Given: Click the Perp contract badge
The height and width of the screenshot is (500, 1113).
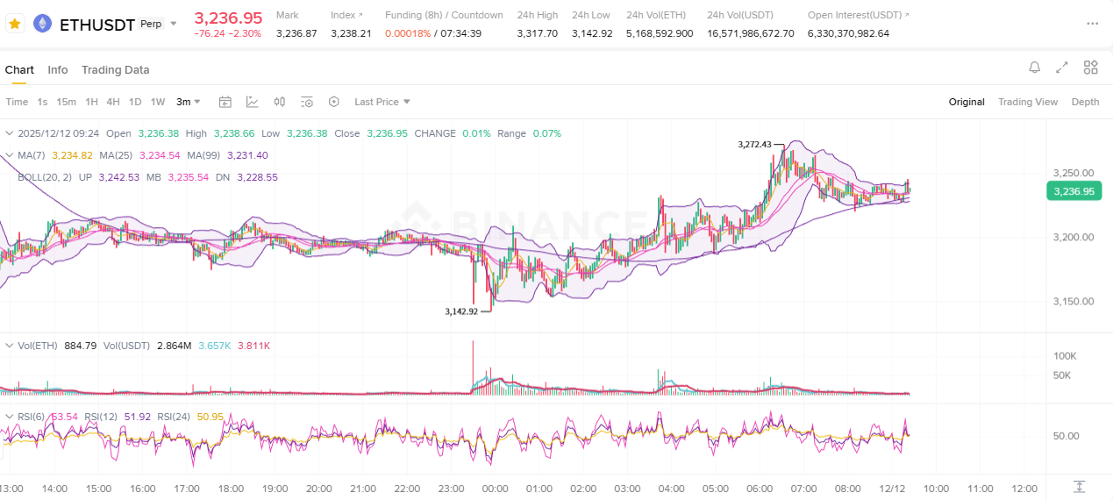Looking at the screenshot, I should point(152,24).
